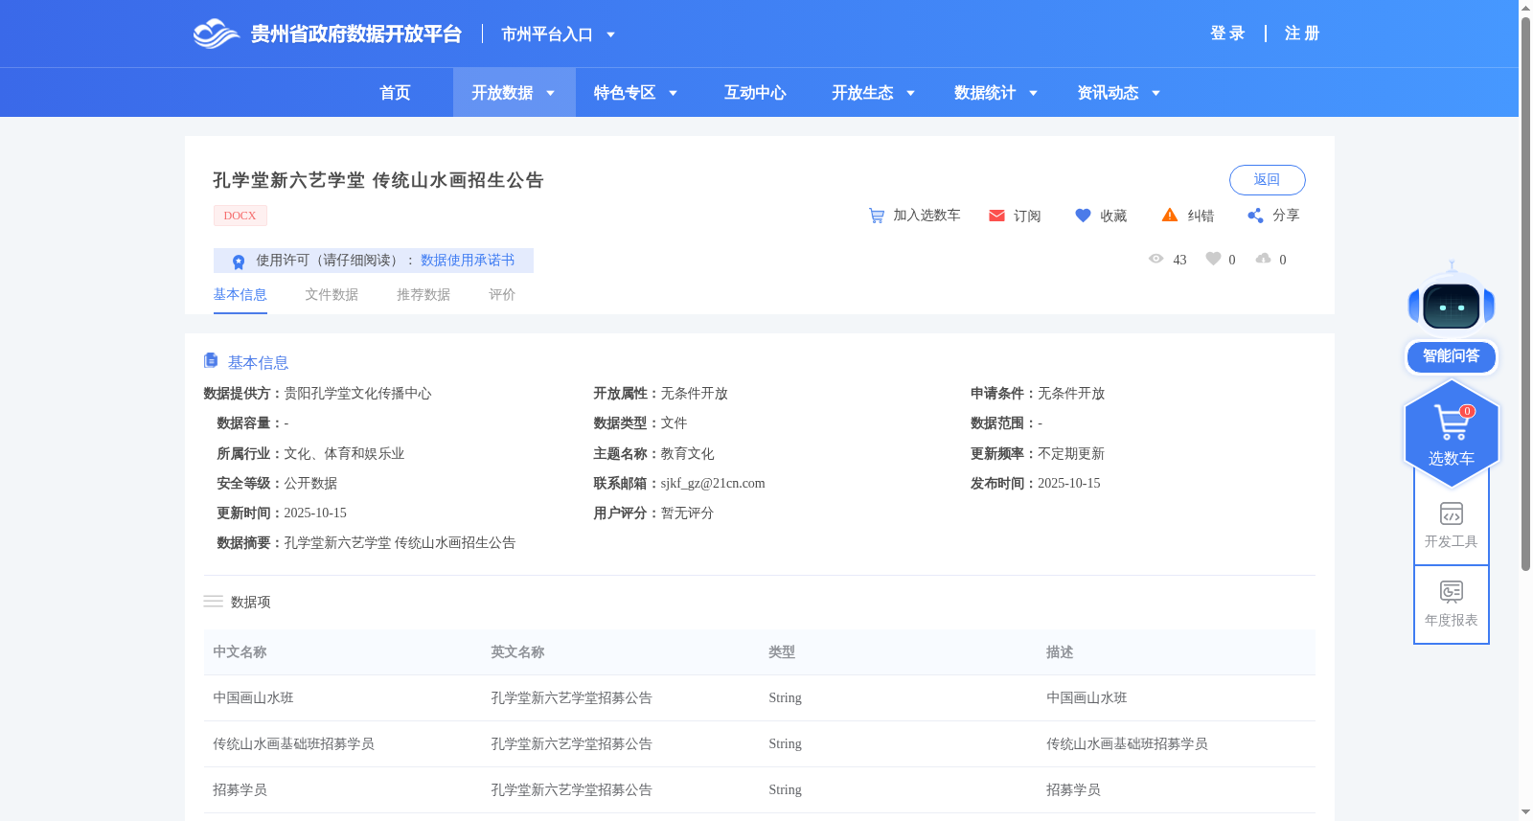This screenshot has width=1533, height=821.
Task: Click the 中文名称 column header
Action: tap(240, 652)
